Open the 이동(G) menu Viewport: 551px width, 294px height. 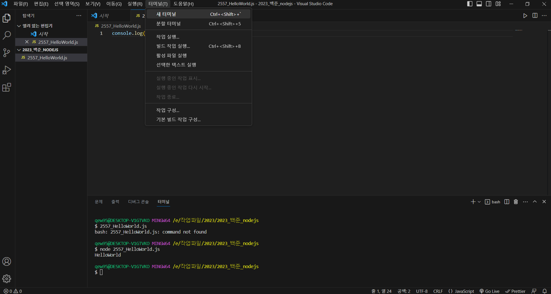(114, 4)
